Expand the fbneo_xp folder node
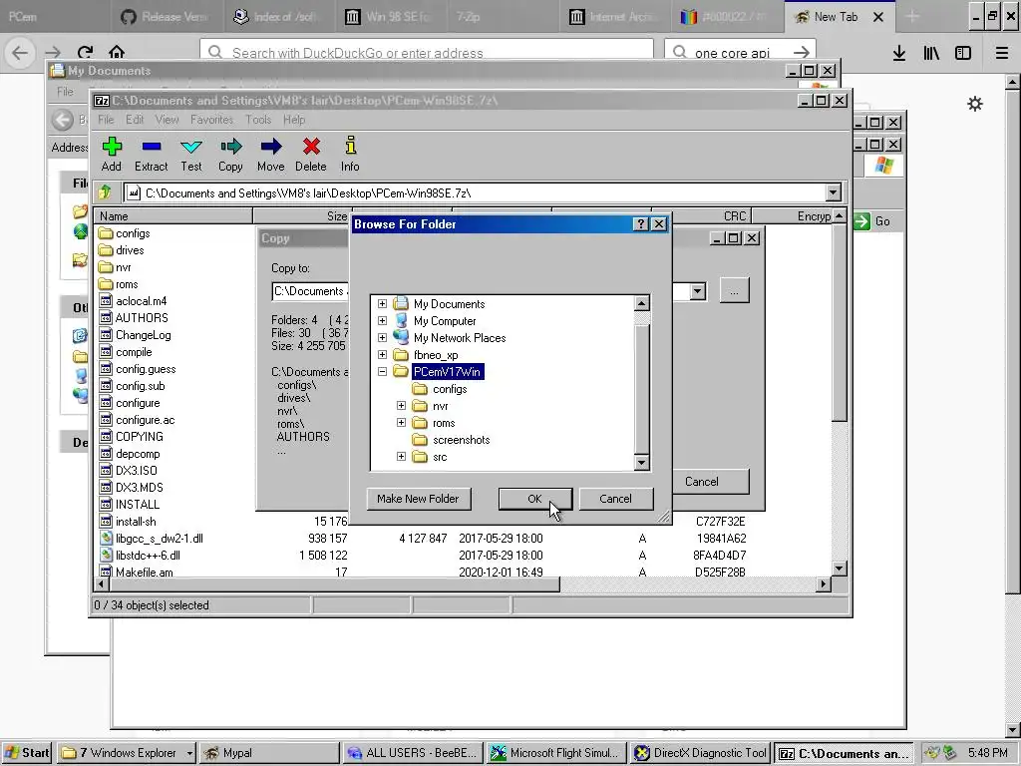This screenshot has width=1021, height=766. tap(382, 354)
